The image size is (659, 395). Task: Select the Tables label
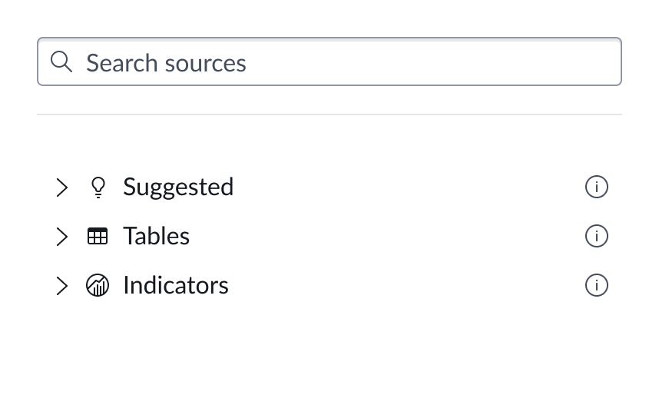pyautogui.click(x=156, y=236)
